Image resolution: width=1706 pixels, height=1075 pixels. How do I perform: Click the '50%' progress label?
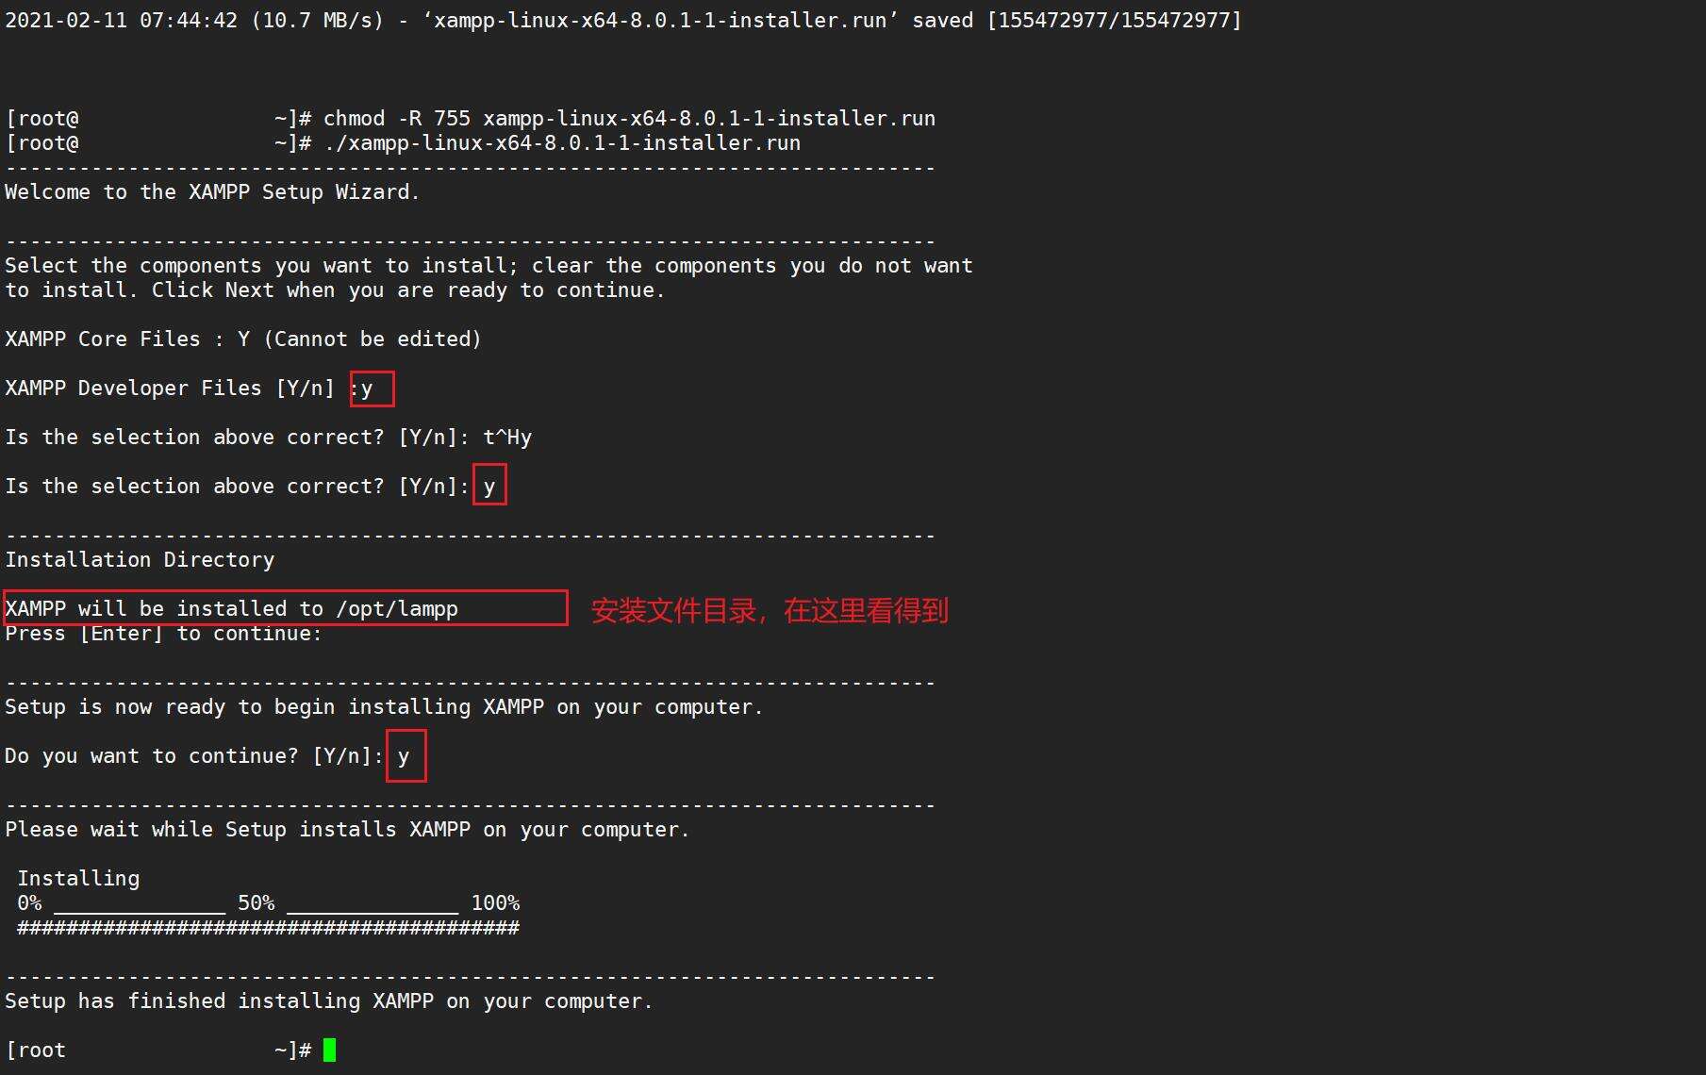click(256, 903)
